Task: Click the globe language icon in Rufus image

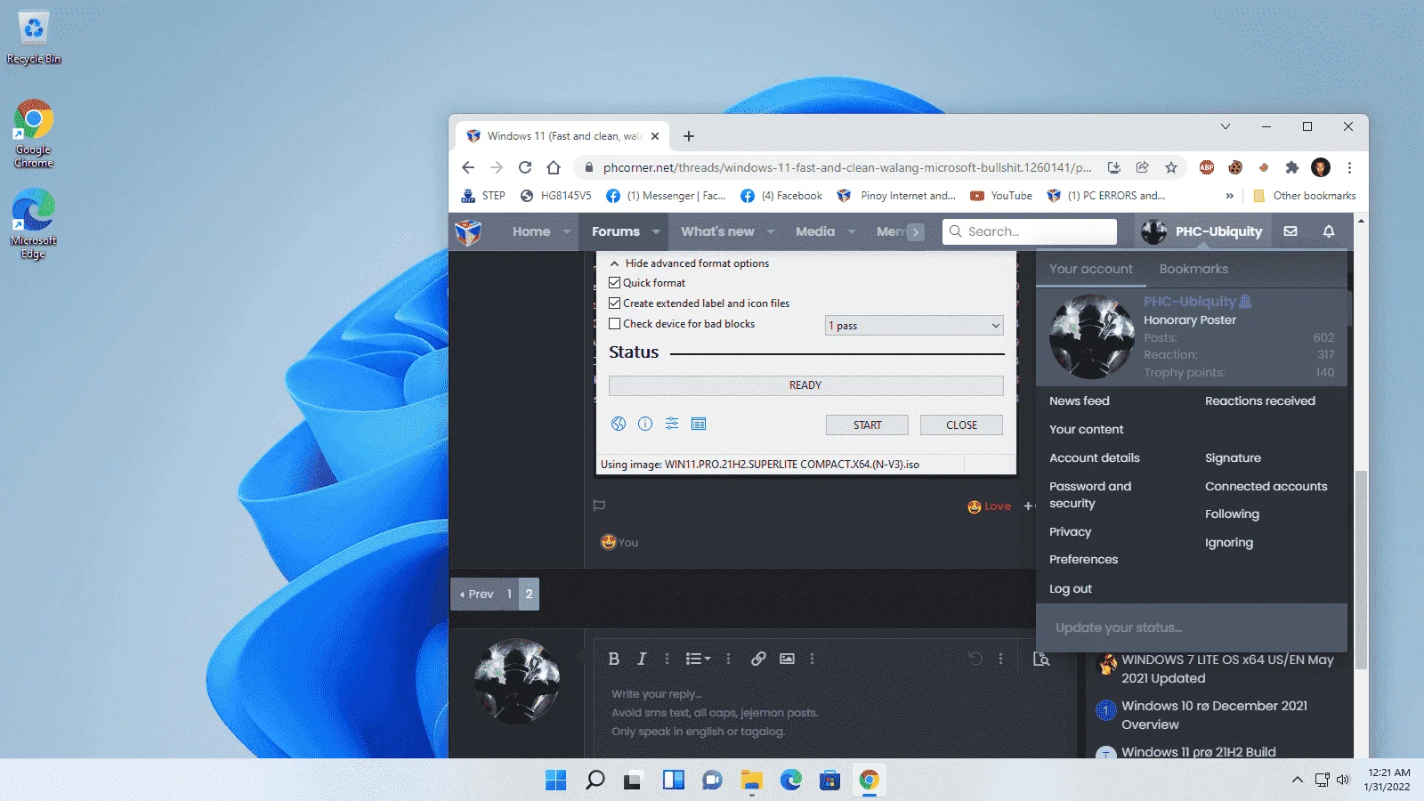Action: pos(619,424)
